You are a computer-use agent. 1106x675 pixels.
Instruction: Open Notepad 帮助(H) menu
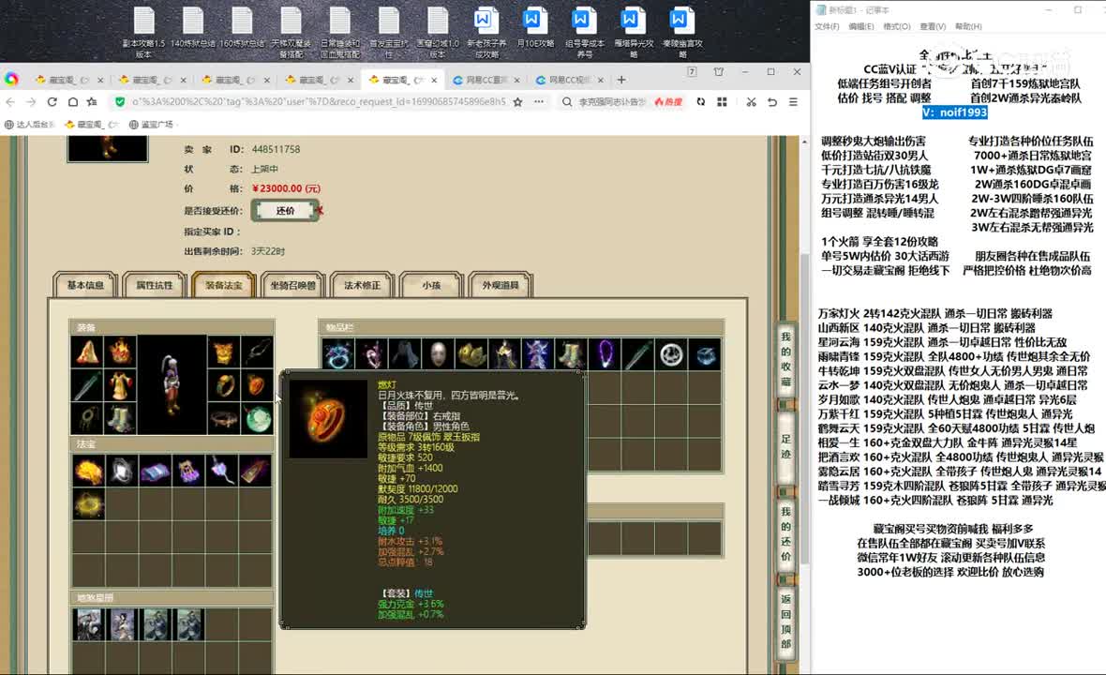pyautogui.click(x=967, y=26)
